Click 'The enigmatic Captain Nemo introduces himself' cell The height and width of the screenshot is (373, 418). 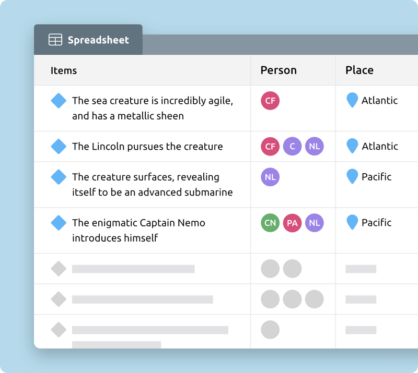click(x=138, y=230)
